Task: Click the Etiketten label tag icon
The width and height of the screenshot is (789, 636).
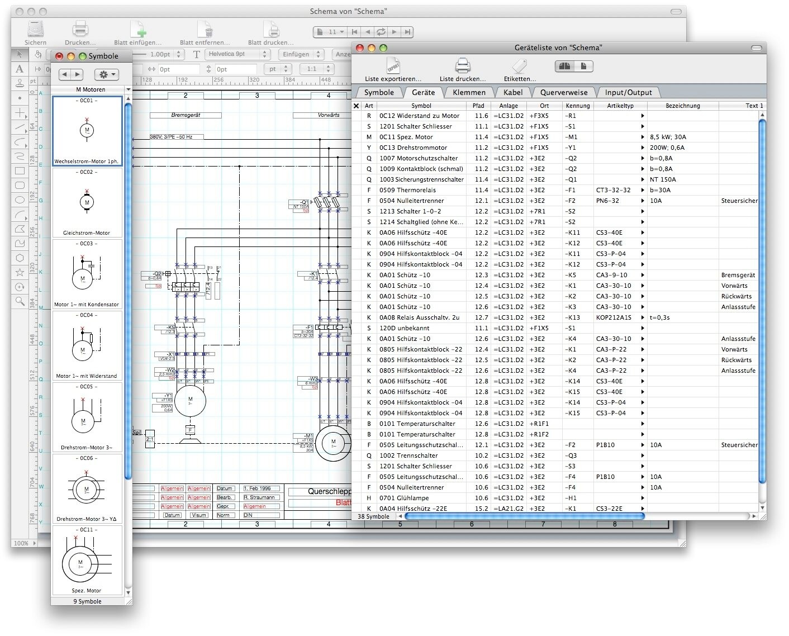Action: click(x=520, y=67)
